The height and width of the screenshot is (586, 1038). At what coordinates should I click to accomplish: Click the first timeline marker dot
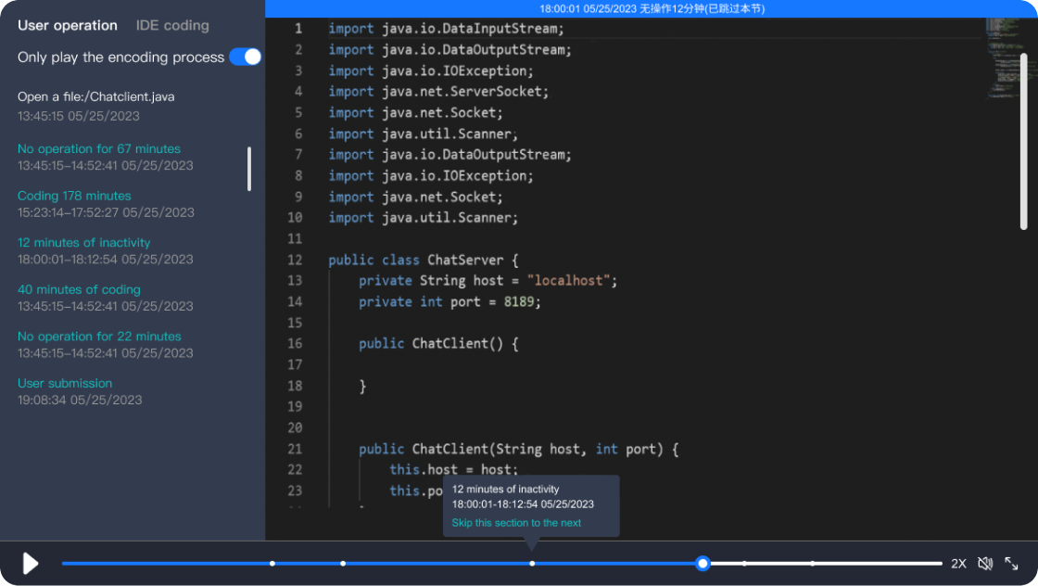(272, 563)
